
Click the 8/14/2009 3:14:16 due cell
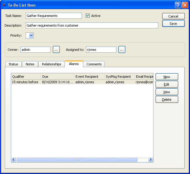(58, 82)
